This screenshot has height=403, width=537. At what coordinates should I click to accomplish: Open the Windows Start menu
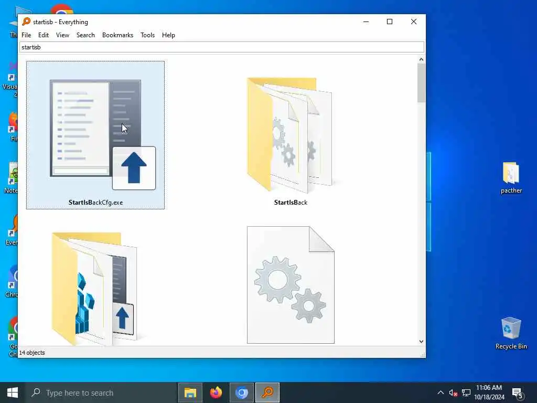[x=13, y=393]
